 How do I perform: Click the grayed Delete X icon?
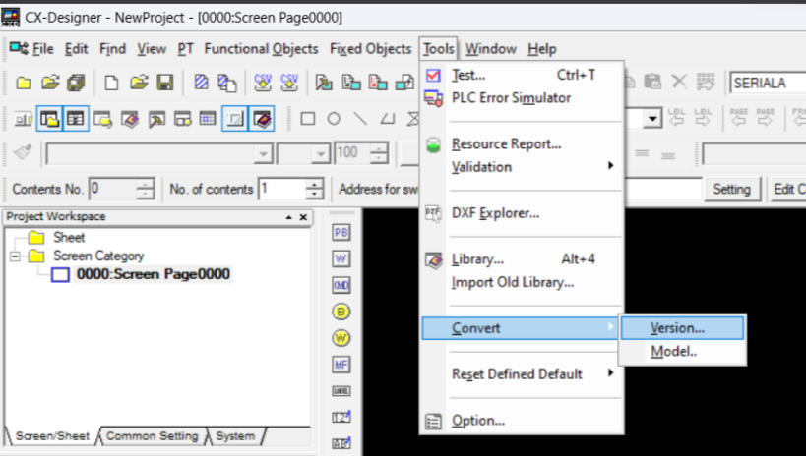[x=679, y=82]
